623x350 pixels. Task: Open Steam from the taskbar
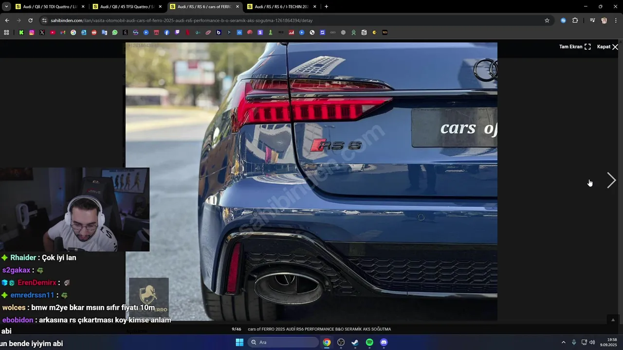click(x=355, y=342)
